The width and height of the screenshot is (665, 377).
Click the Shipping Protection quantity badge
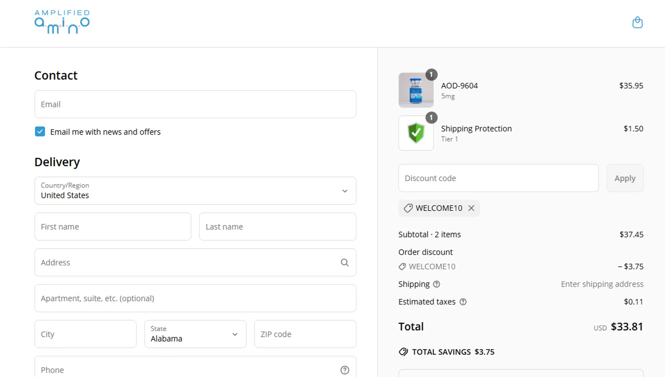tap(431, 117)
